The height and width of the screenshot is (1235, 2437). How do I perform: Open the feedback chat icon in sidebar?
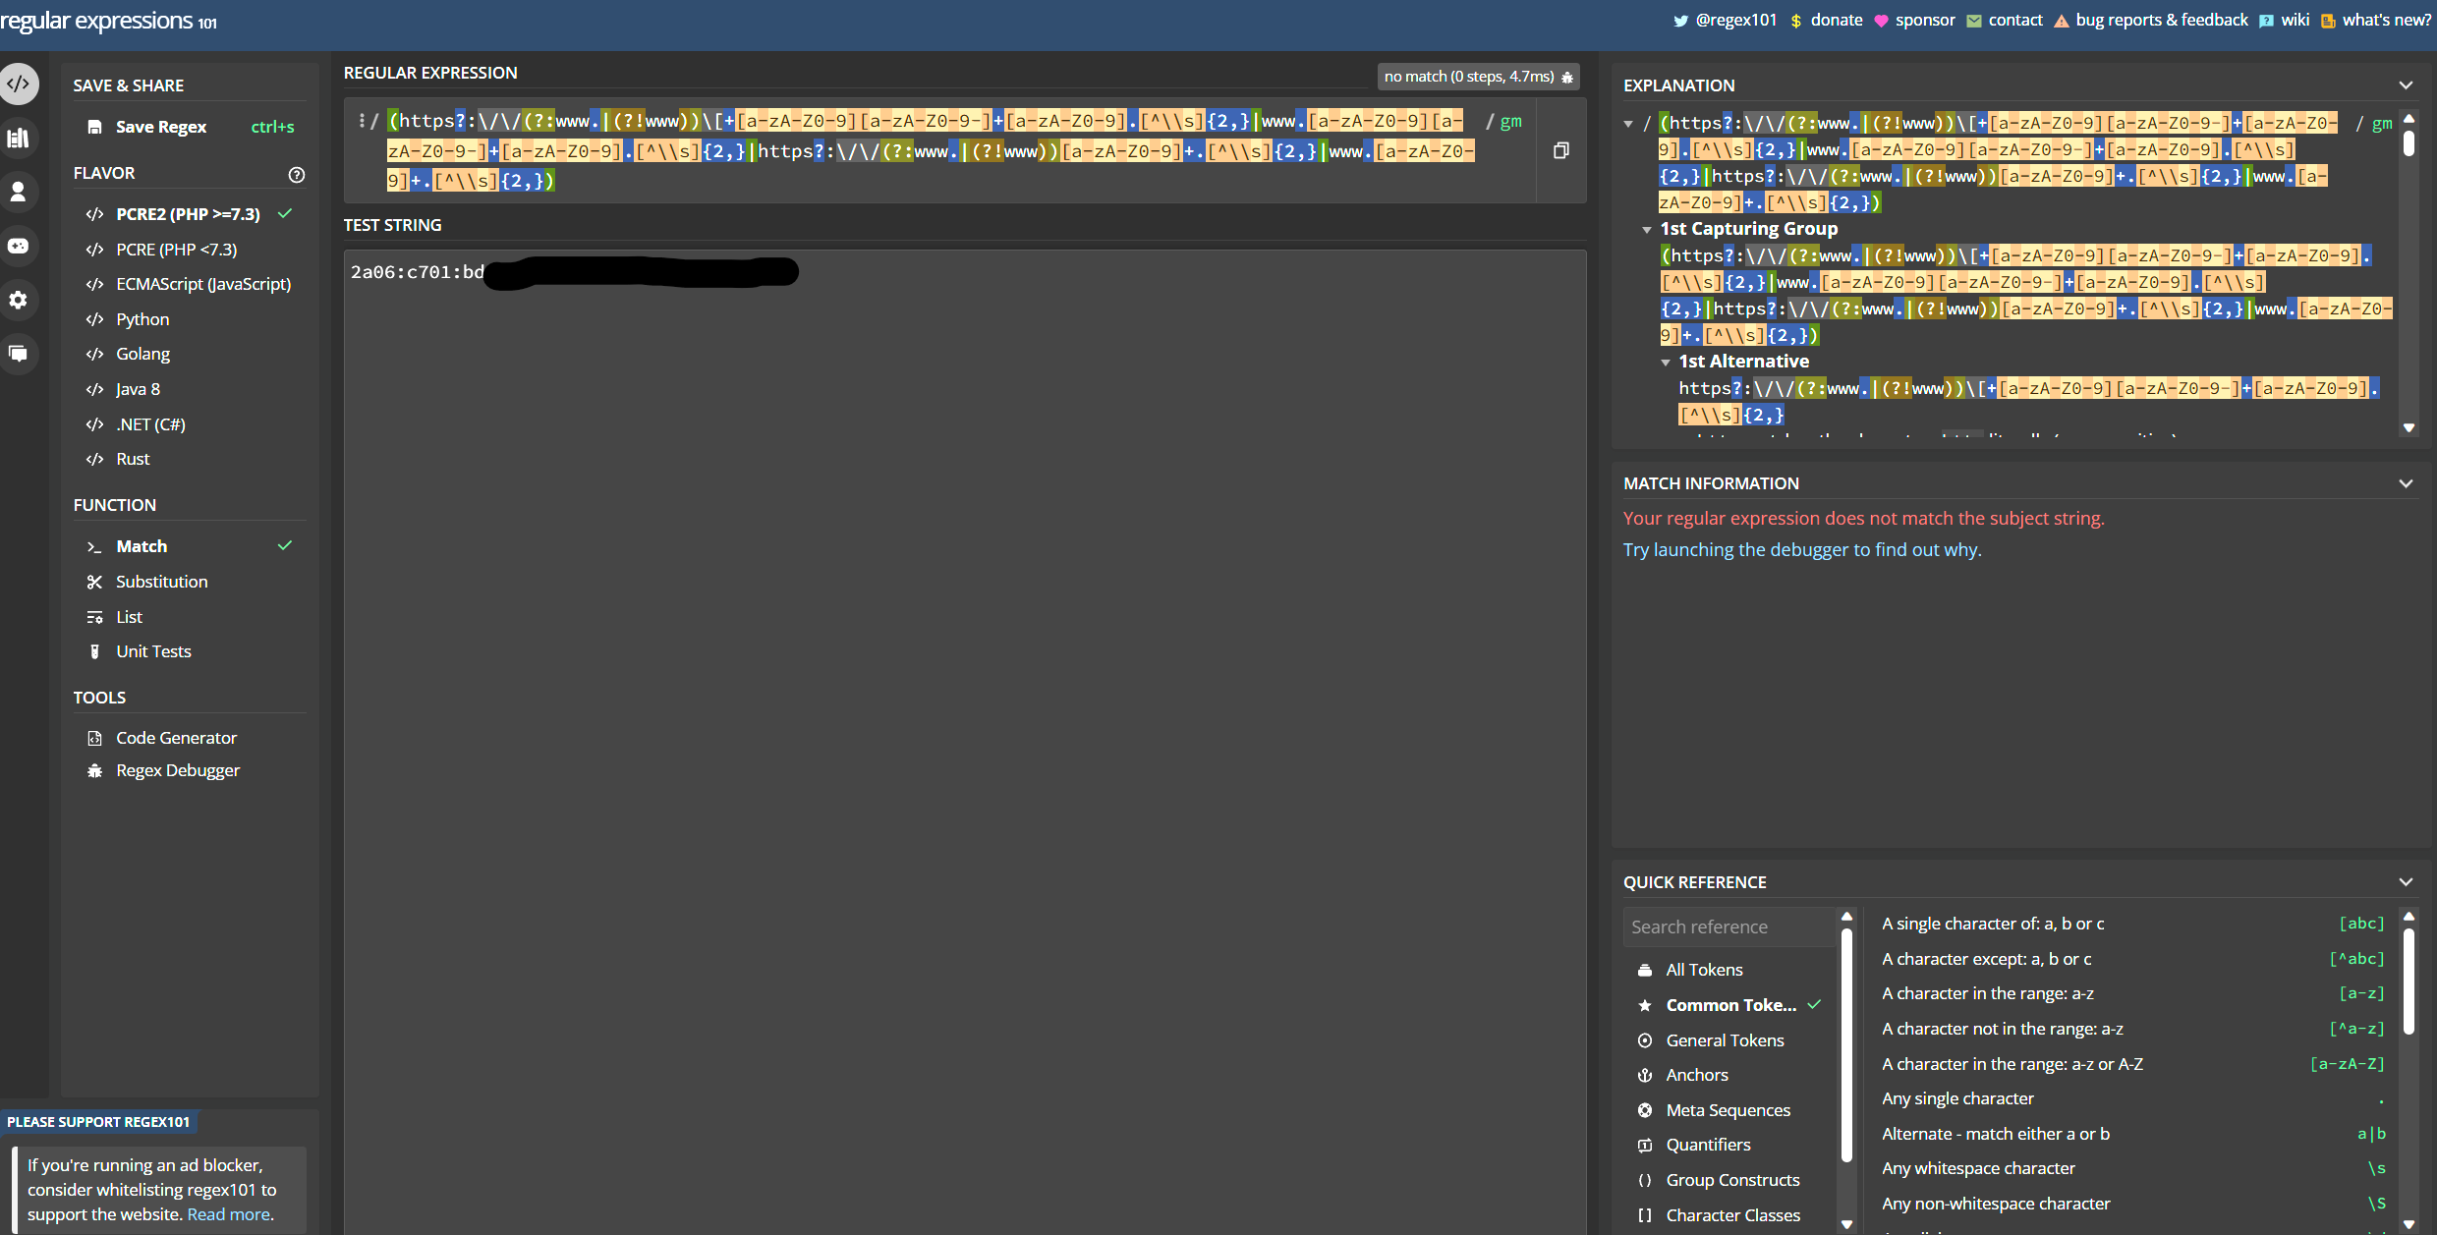pos(19,354)
